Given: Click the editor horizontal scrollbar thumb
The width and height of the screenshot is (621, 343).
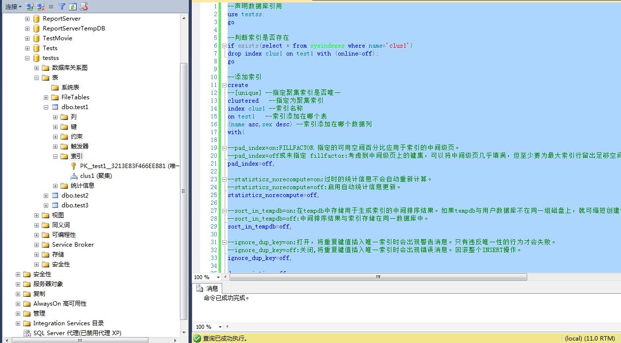Looking at the screenshot, I should (x=378, y=277).
